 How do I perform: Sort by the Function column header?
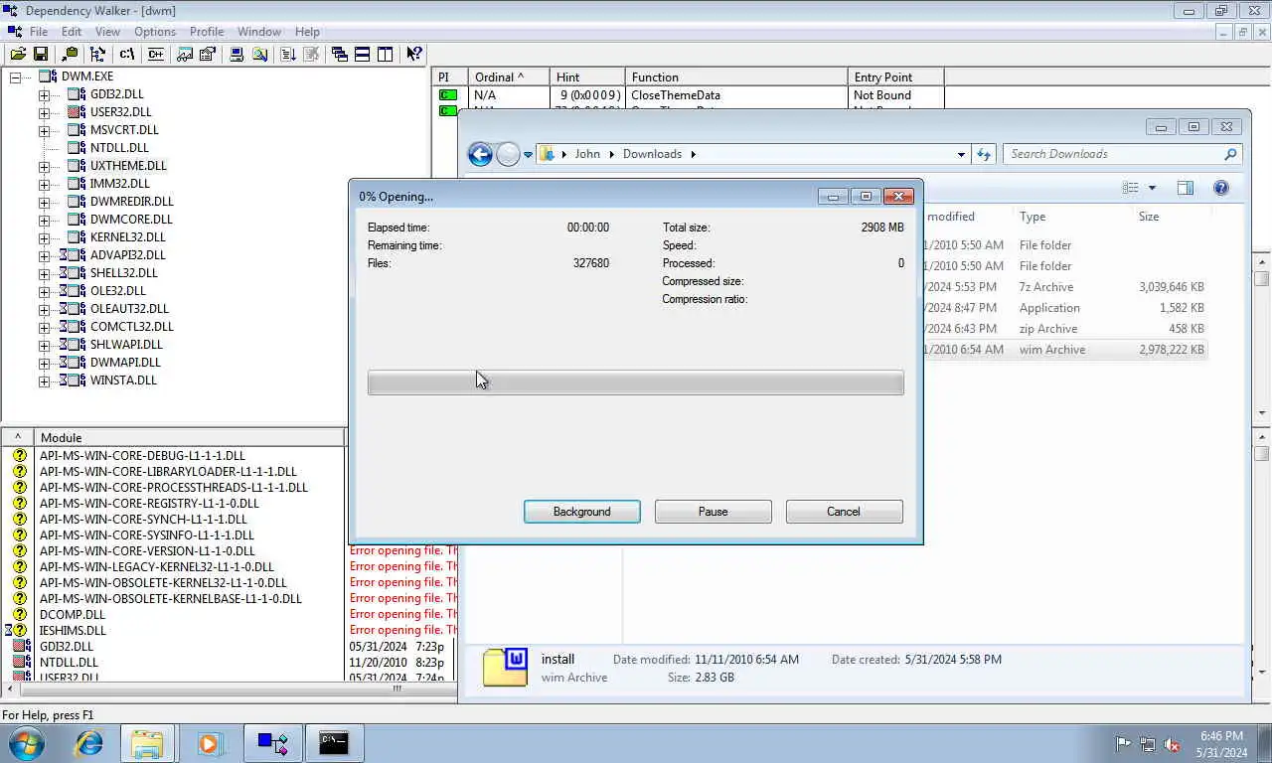pyautogui.click(x=736, y=76)
